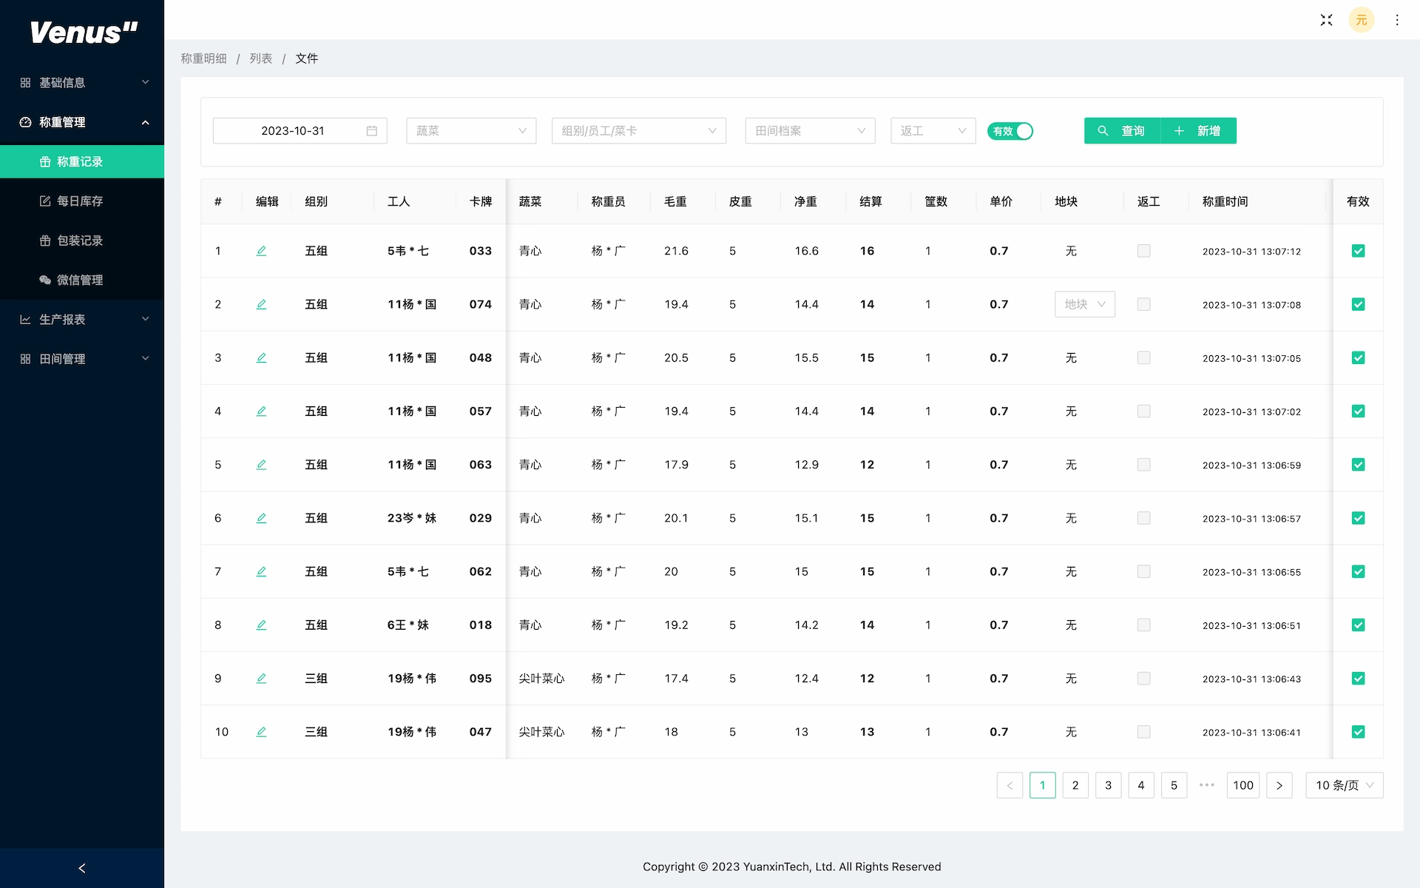
Task: Click the calendar icon in the date field
Action: coord(372,131)
